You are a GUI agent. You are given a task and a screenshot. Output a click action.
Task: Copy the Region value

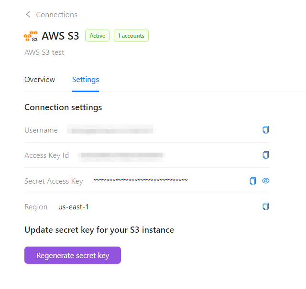(x=266, y=206)
